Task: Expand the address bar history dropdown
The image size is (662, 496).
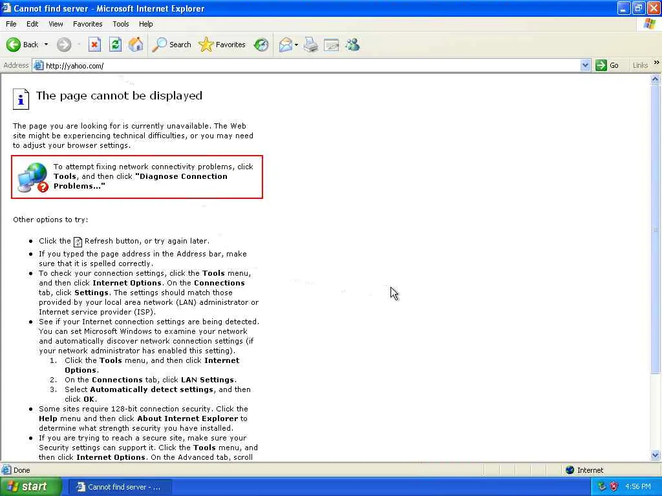Action: tap(585, 65)
